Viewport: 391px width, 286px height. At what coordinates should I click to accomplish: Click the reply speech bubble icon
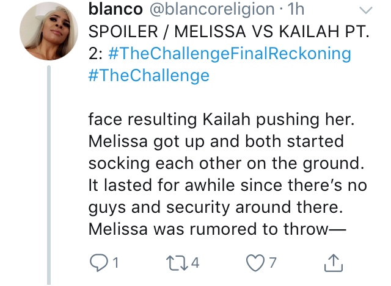click(x=99, y=263)
